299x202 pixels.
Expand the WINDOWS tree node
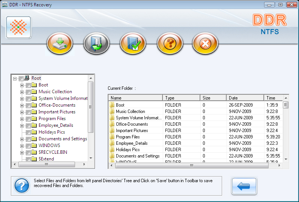[x=22, y=146]
